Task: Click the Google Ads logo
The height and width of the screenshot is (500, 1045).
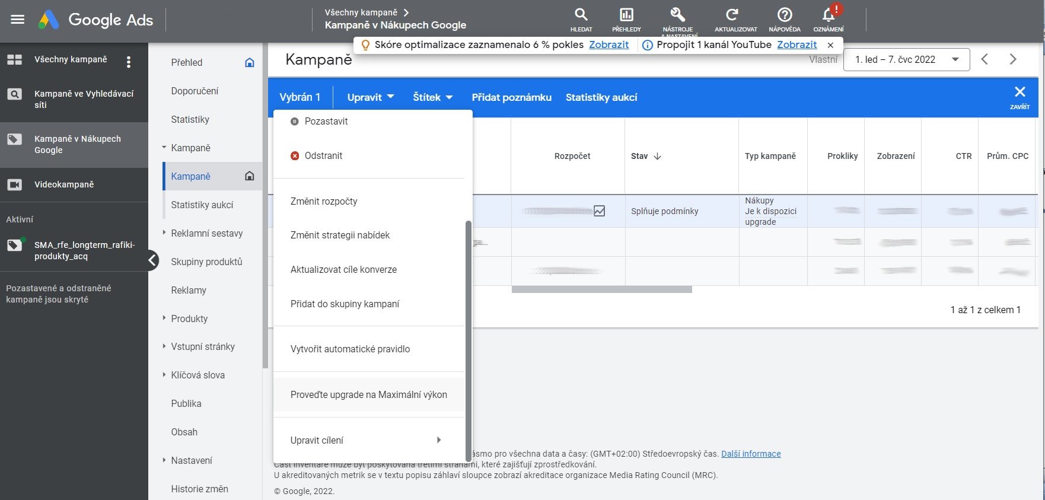Action: (x=95, y=20)
